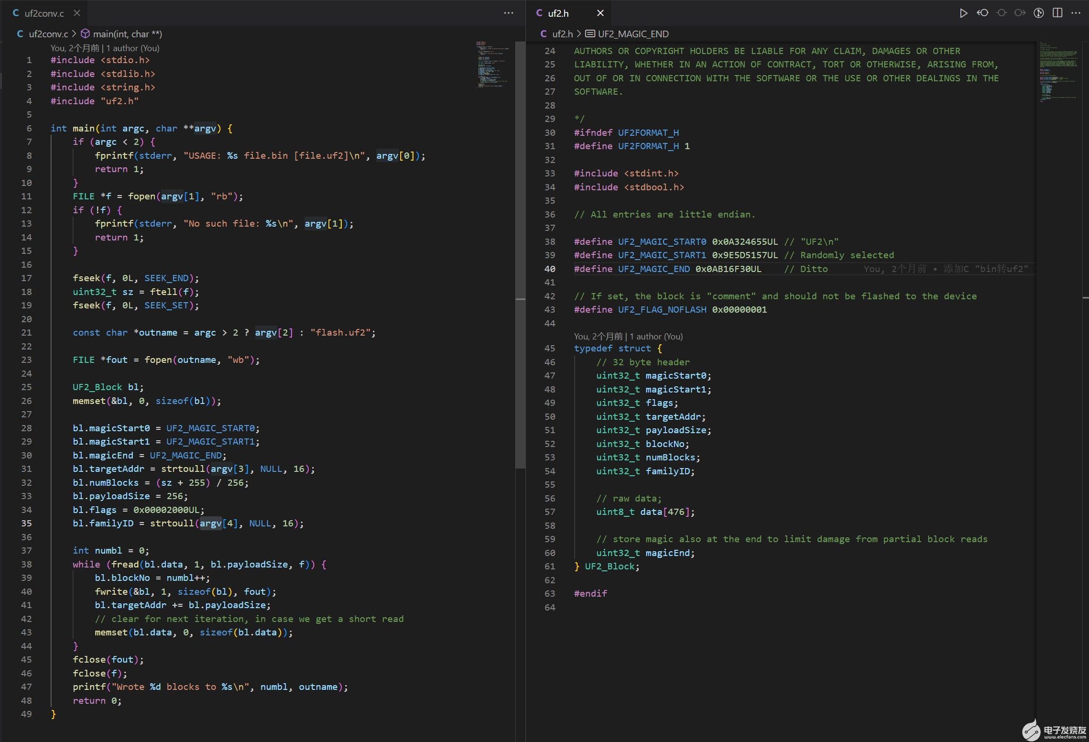Click UF2_Block type in line 25 of uf2conv.c
This screenshot has width=1089, height=742.
point(98,387)
